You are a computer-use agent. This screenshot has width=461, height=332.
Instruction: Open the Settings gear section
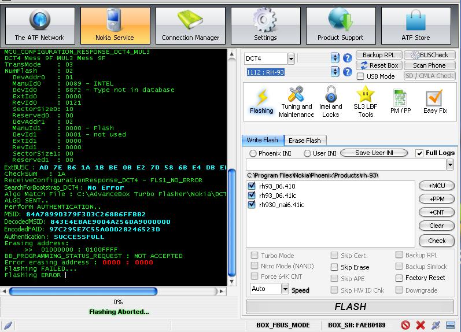(x=265, y=25)
